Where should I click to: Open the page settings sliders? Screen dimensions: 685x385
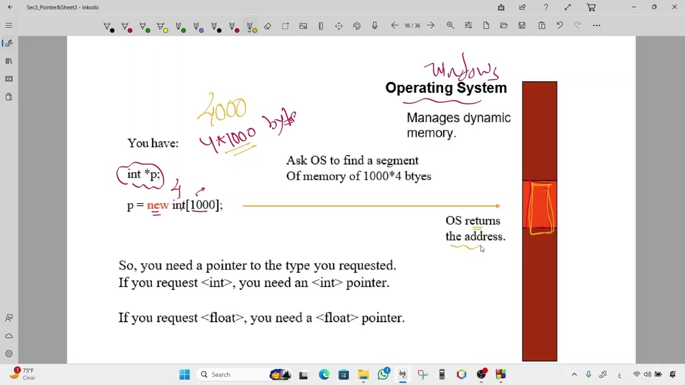pos(468,26)
